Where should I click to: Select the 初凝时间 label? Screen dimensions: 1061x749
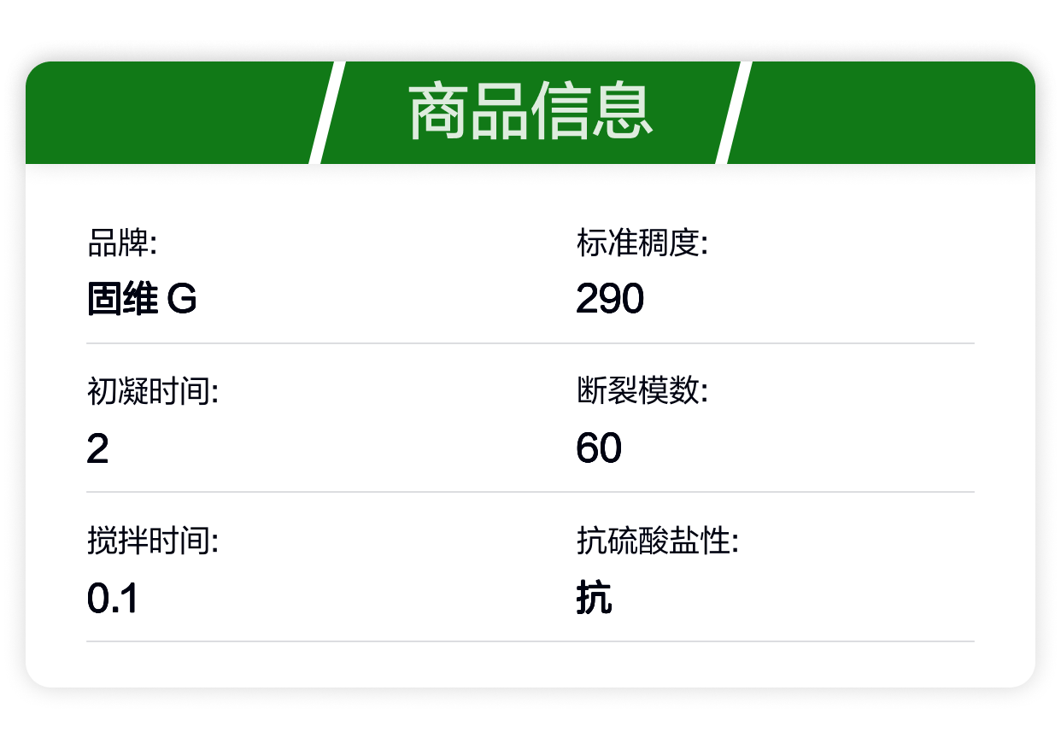click(x=154, y=393)
